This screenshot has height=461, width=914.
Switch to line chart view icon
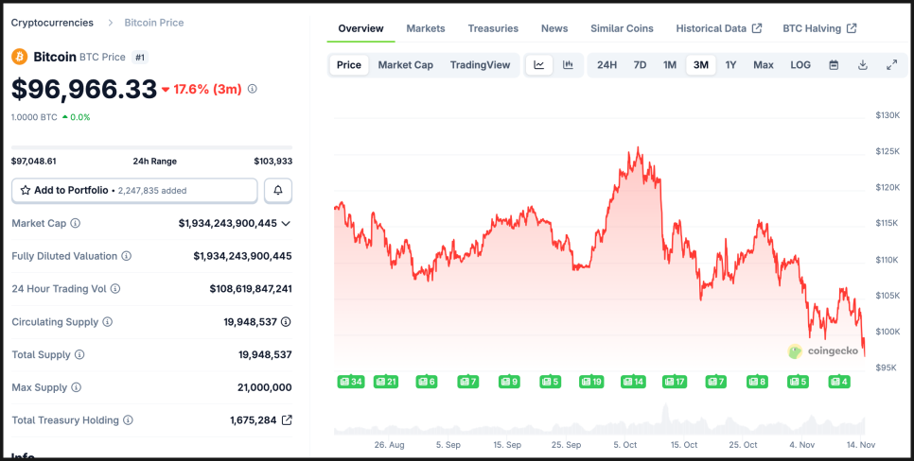[539, 65]
